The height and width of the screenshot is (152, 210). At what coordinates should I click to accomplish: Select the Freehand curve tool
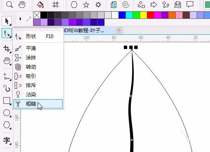pyautogui.click(x=7, y=76)
